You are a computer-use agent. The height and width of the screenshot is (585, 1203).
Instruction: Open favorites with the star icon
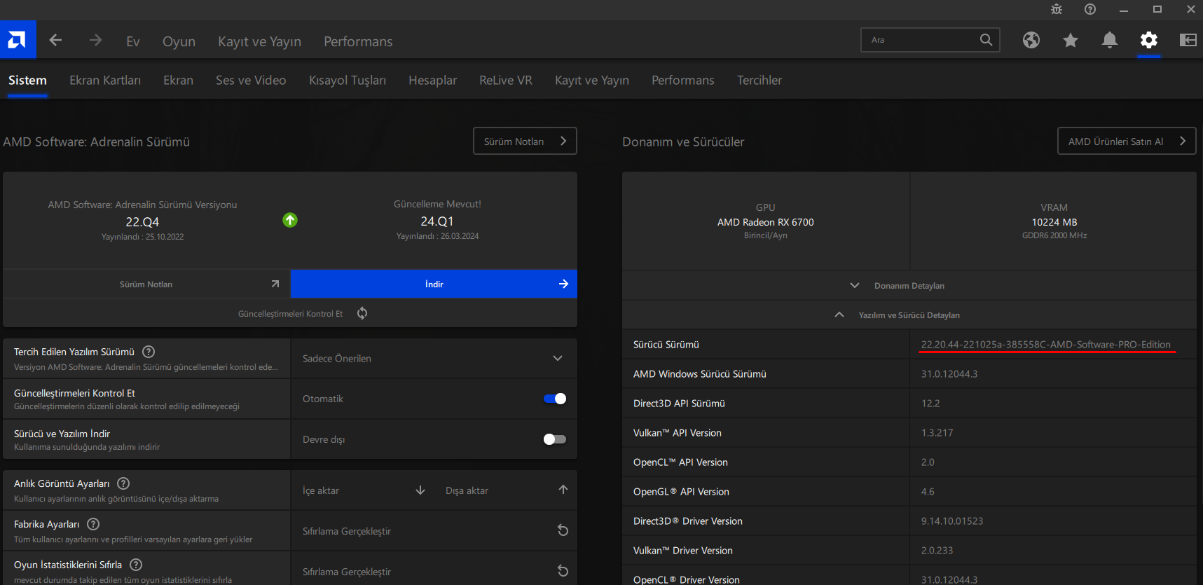click(x=1070, y=40)
